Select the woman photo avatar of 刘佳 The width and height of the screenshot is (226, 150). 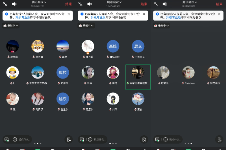(88, 73)
